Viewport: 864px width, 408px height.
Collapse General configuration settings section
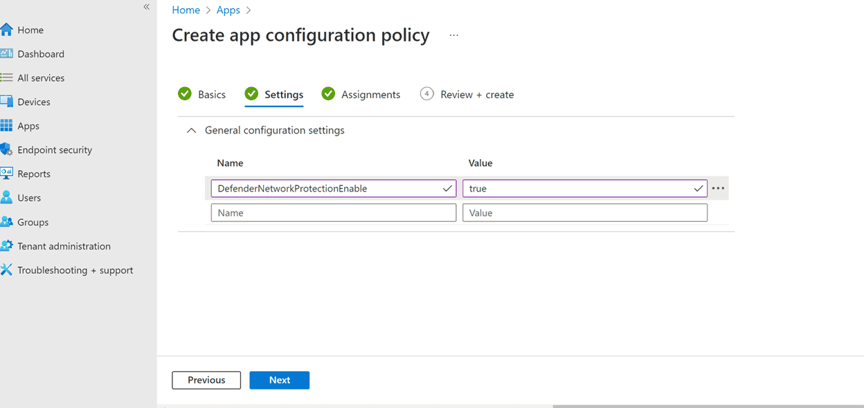point(191,130)
